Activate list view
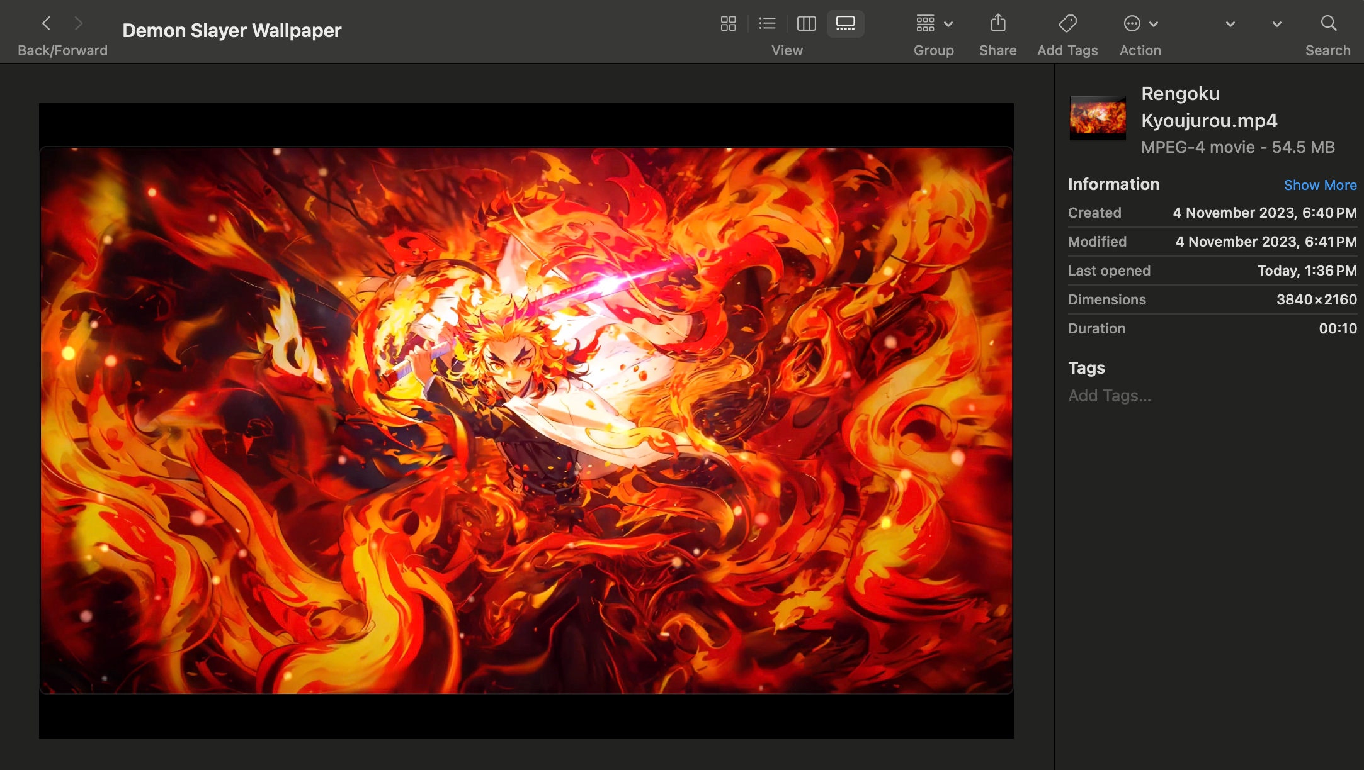 click(x=767, y=23)
